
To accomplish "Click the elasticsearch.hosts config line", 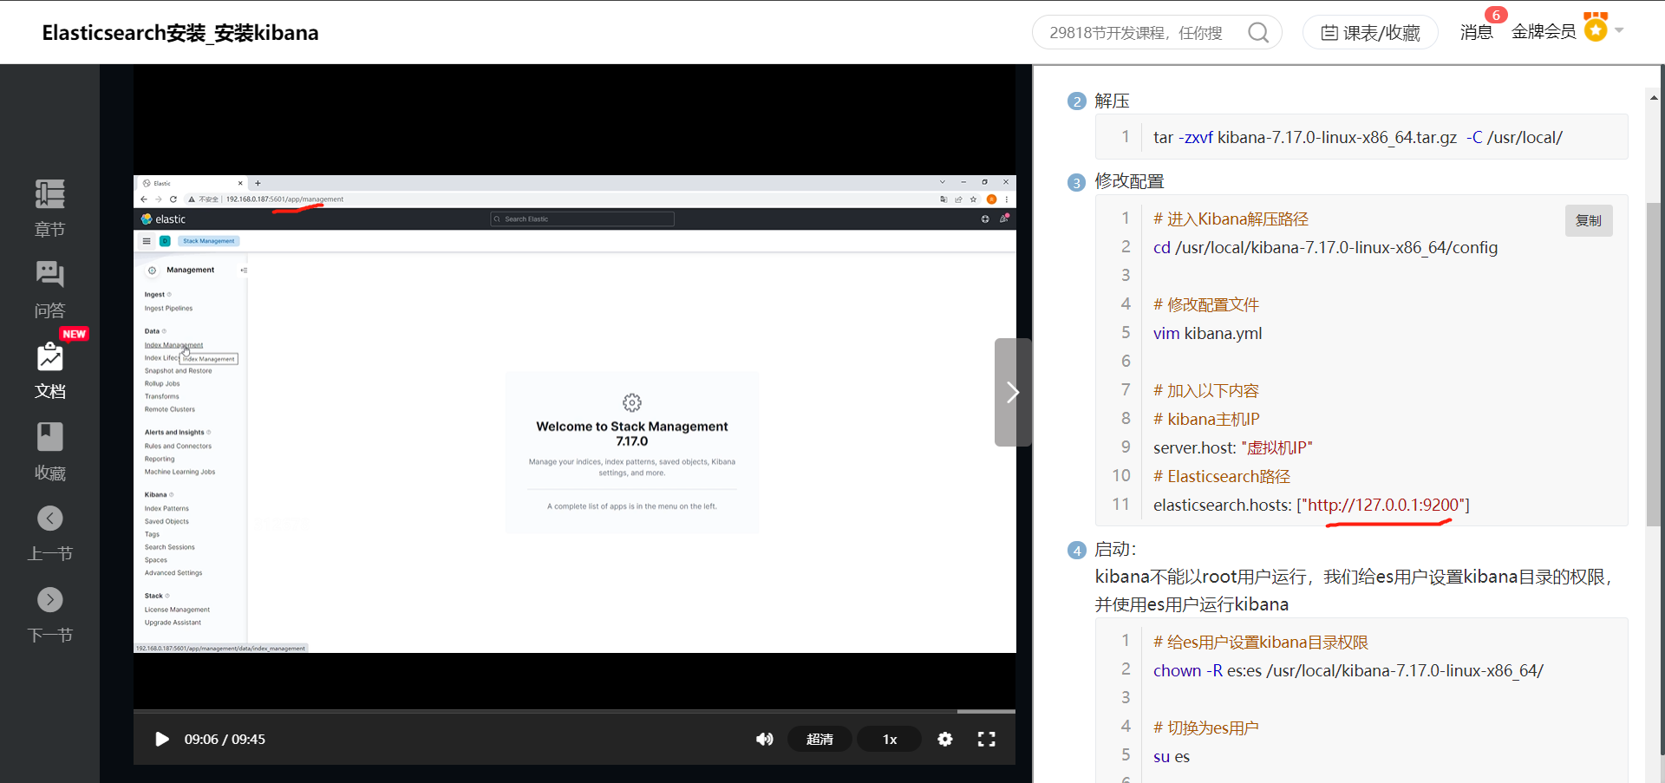I will coord(1311,505).
